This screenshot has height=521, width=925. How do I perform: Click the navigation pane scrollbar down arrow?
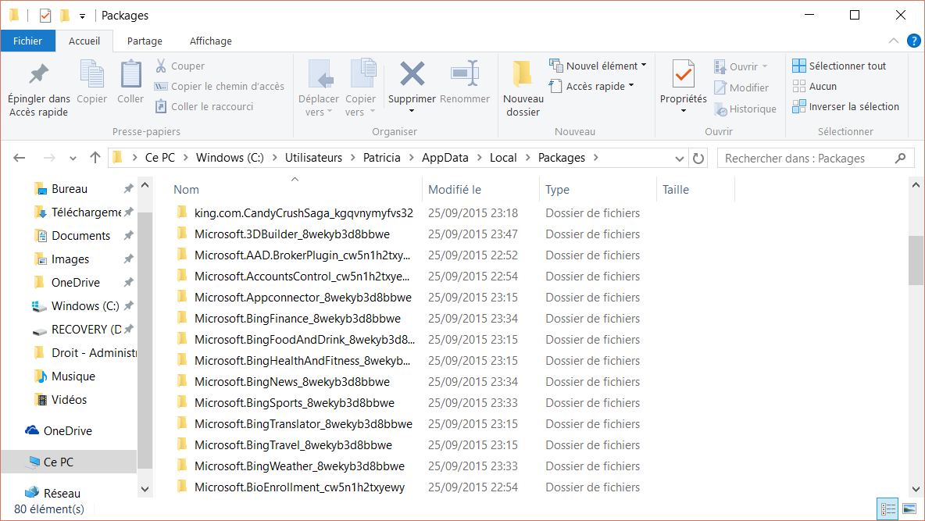145,489
